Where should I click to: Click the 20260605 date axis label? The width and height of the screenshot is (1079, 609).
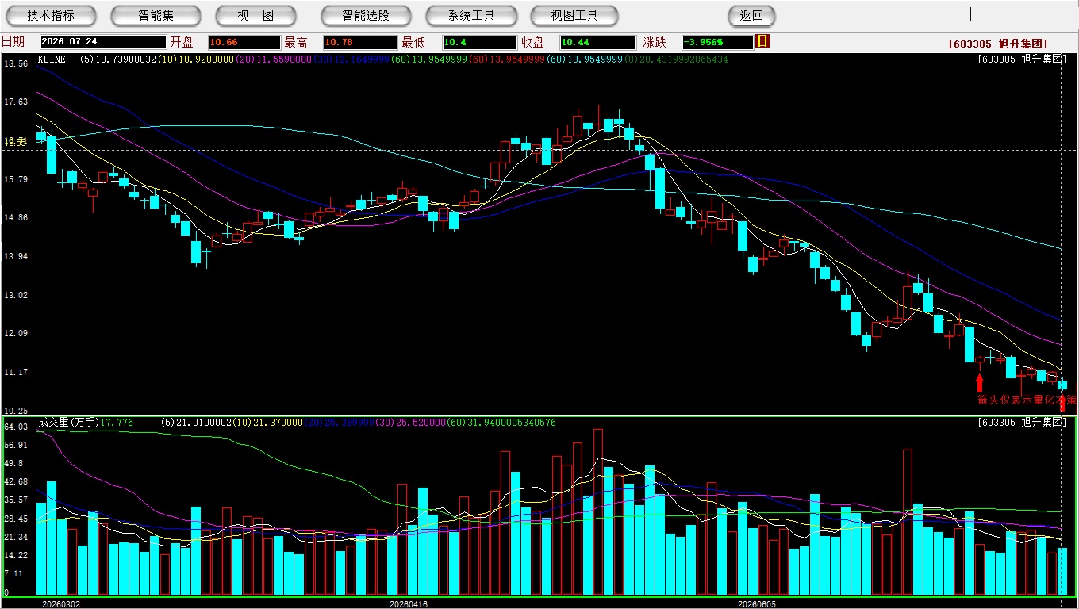[x=758, y=603]
